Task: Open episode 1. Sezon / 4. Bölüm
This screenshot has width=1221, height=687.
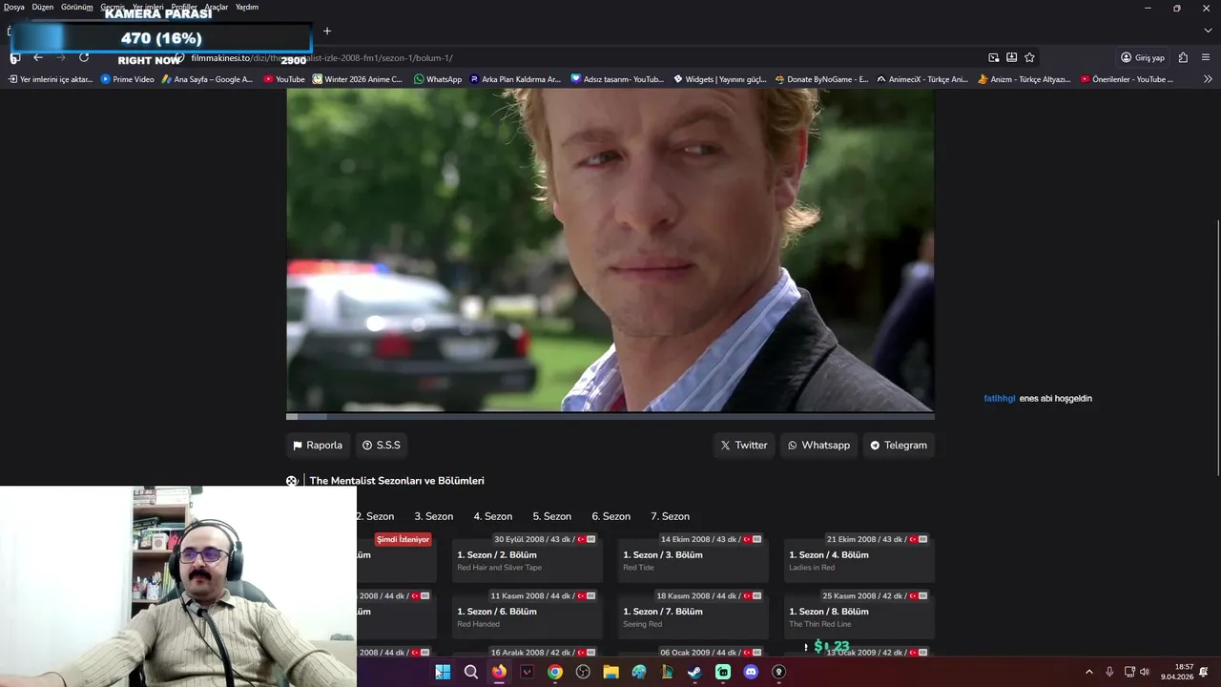Action: [x=859, y=556]
